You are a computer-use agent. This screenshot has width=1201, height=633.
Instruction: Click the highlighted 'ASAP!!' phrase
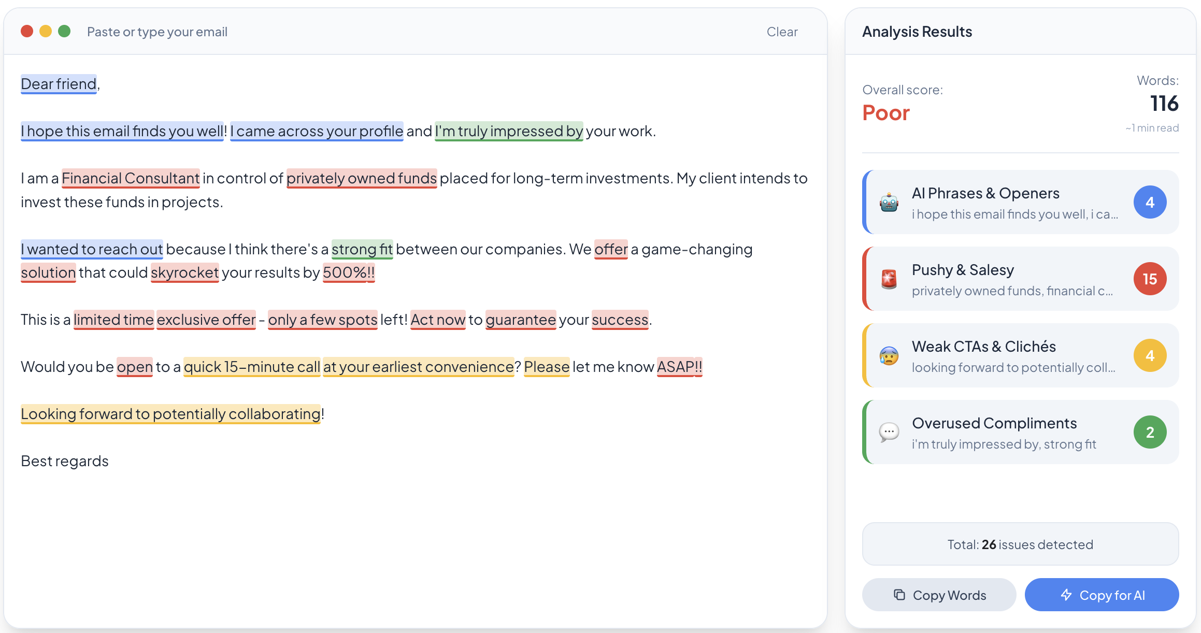coord(679,367)
